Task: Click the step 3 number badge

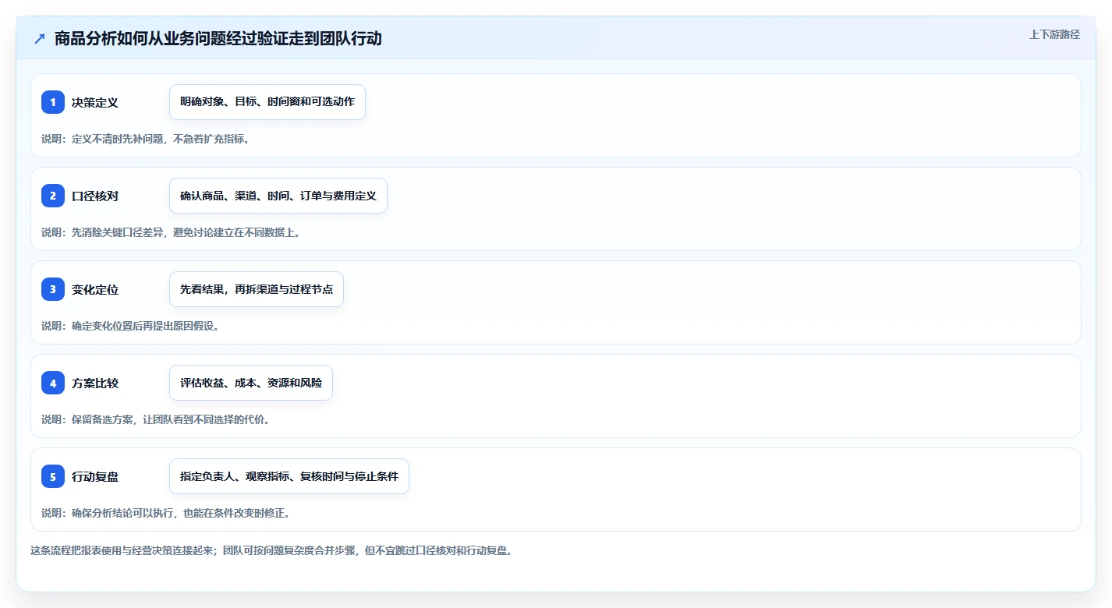Action: pyautogui.click(x=53, y=289)
